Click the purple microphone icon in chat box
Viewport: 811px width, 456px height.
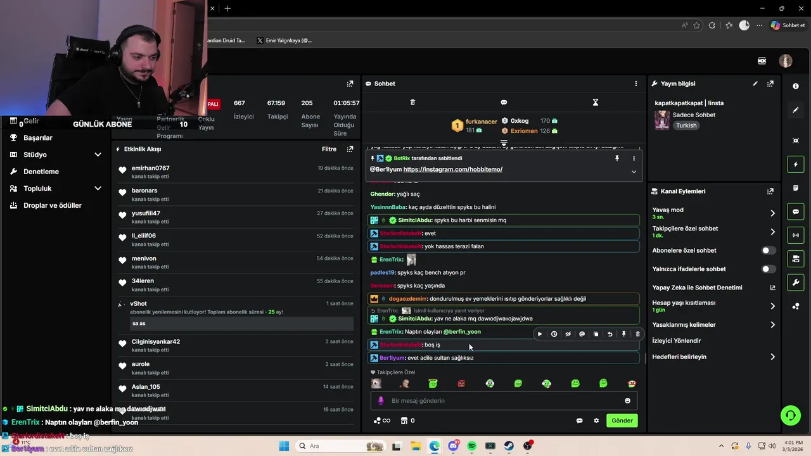point(381,400)
